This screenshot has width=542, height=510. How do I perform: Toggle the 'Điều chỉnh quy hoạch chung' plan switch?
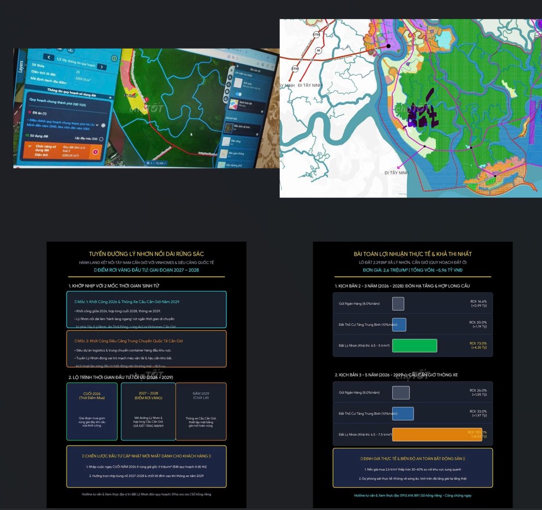103,125
